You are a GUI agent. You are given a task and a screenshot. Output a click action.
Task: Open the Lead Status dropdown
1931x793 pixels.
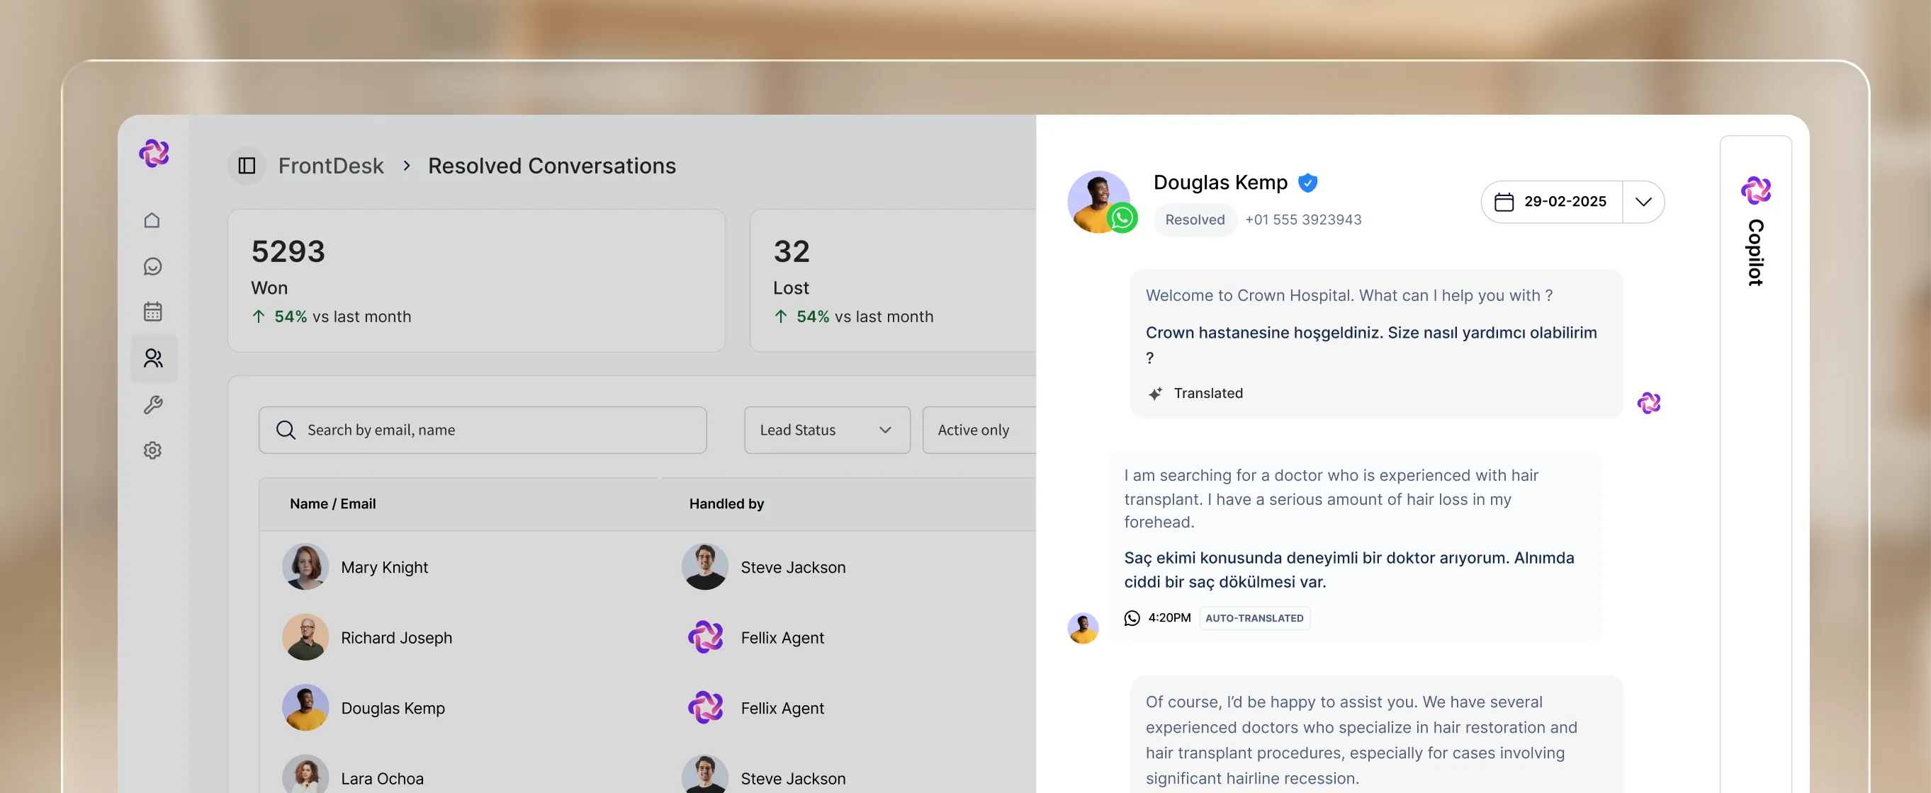coord(827,430)
